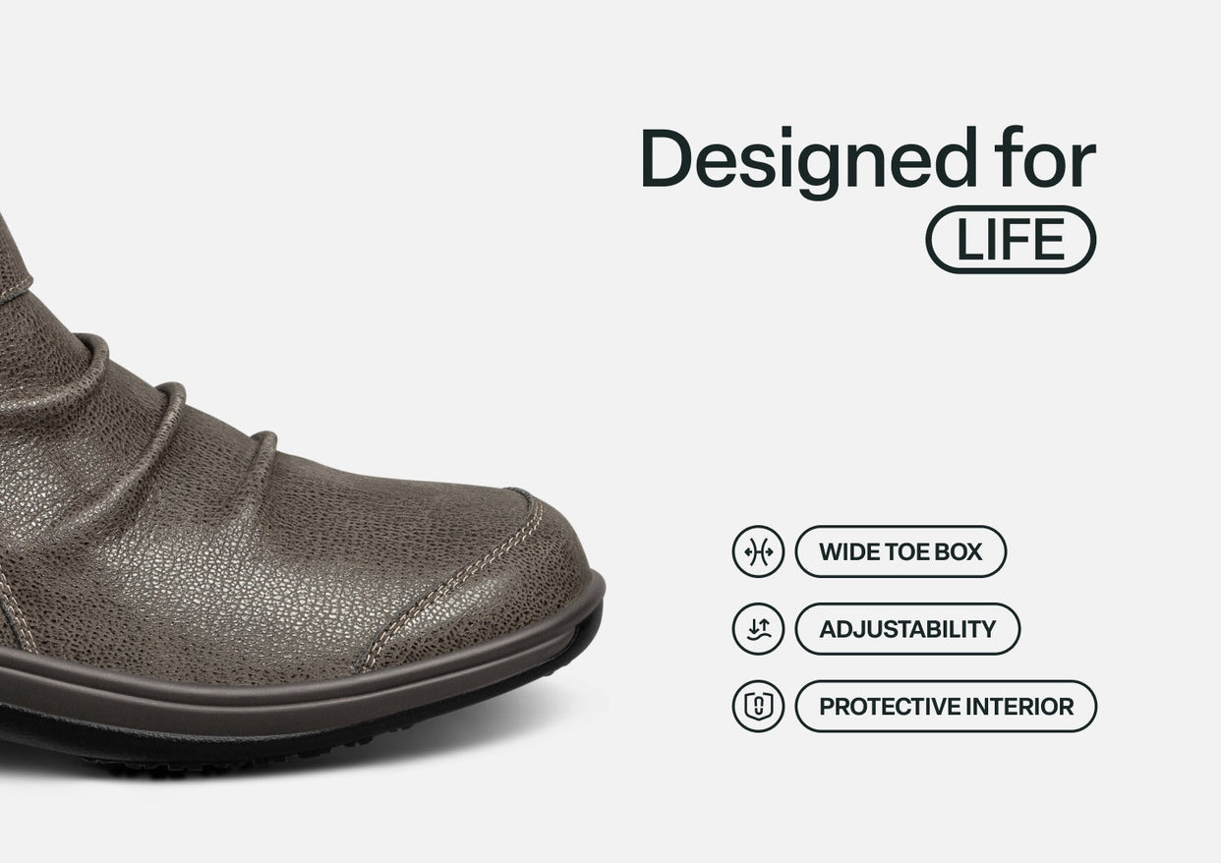Image resolution: width=1221 pixels, height=863 pixels.
Task: Open the PROTECTIVE INTERIOR pill
Action: click(x=946, y=707)
